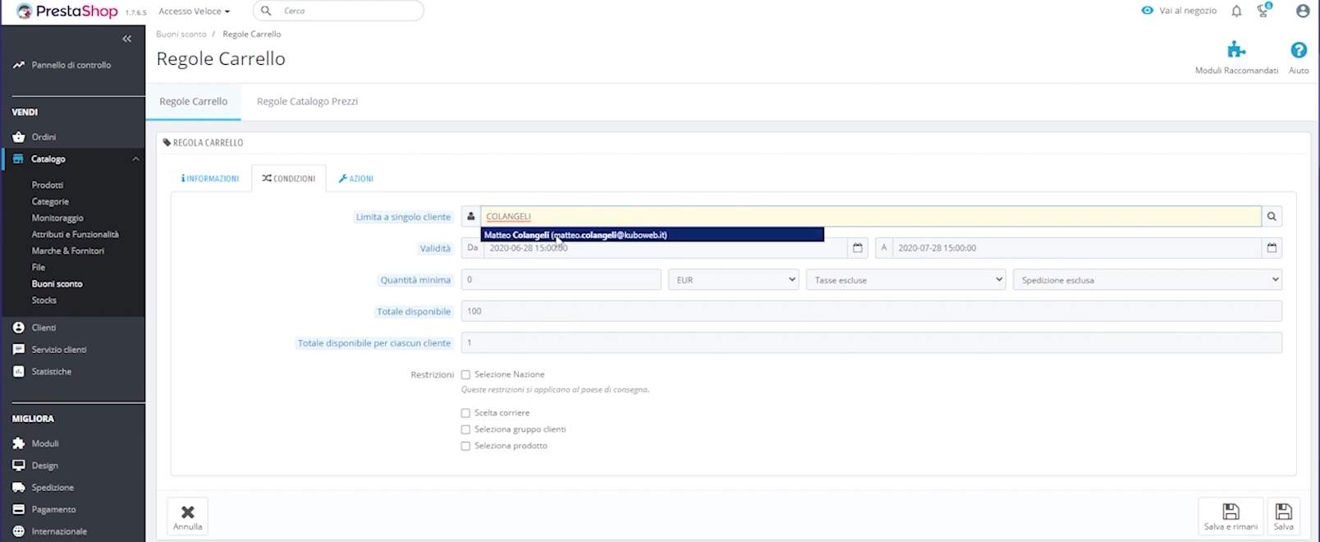Image resolution: width=1320 pixels, height=542 pixels.
Task: Open the end date calendar icon
Action: point(1272,248)
